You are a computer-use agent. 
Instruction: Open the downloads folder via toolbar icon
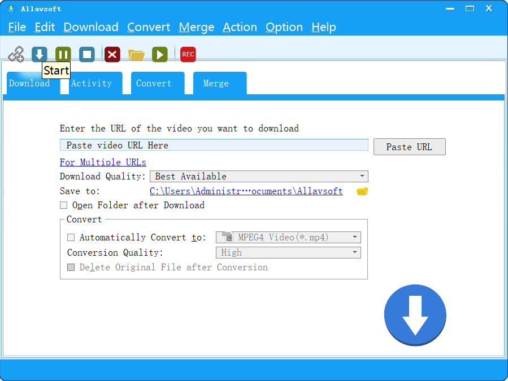(x=136, y=54)
